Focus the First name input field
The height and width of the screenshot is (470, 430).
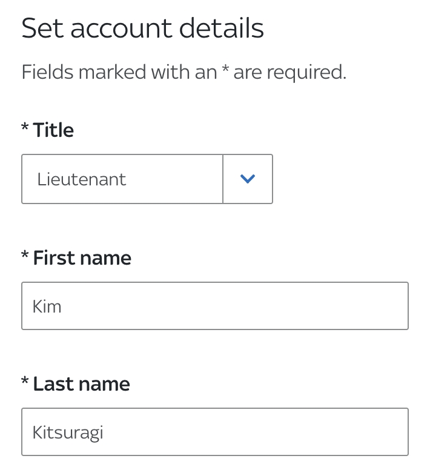(215, 306)
